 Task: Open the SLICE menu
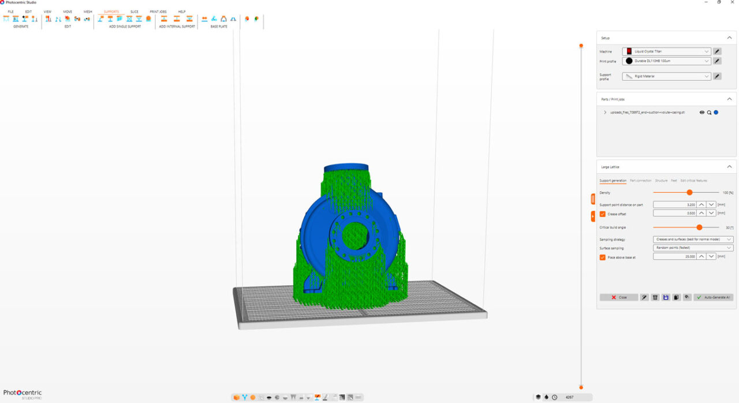(135, 12)
